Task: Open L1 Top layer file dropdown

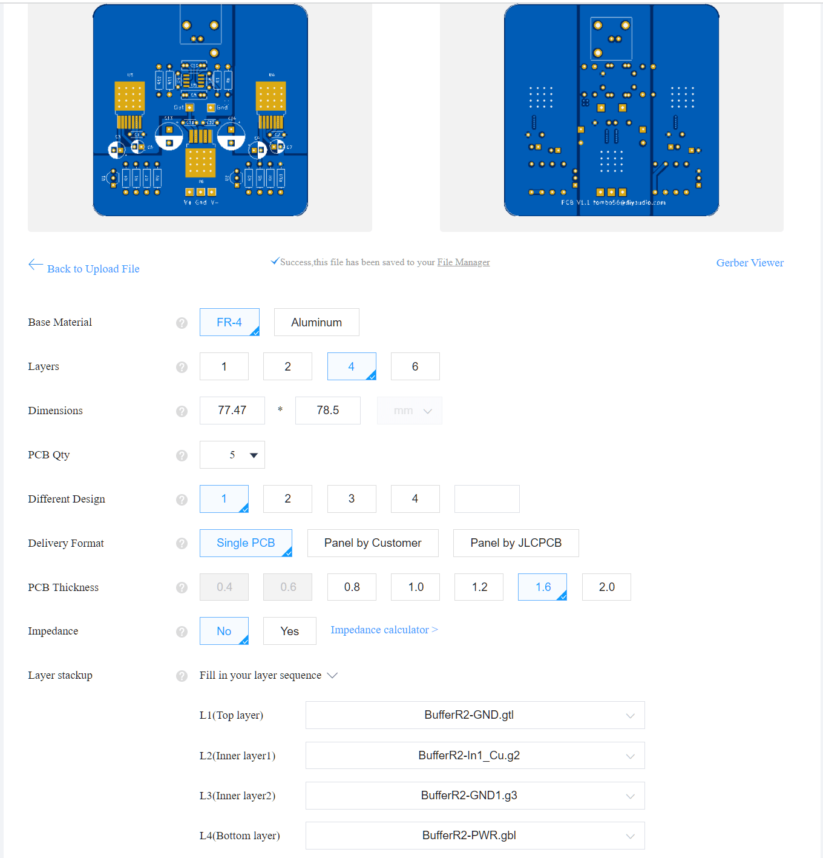Action: click(x=475, y=715)
